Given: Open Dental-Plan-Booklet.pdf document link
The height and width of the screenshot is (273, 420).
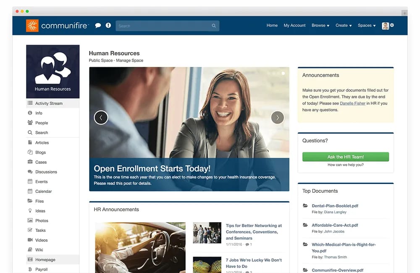Looking at the screenshot, I should 335,206.
